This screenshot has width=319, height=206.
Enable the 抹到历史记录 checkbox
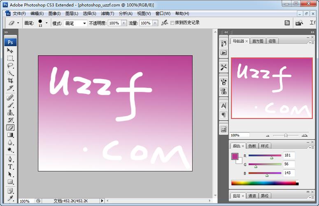(172, 23)
